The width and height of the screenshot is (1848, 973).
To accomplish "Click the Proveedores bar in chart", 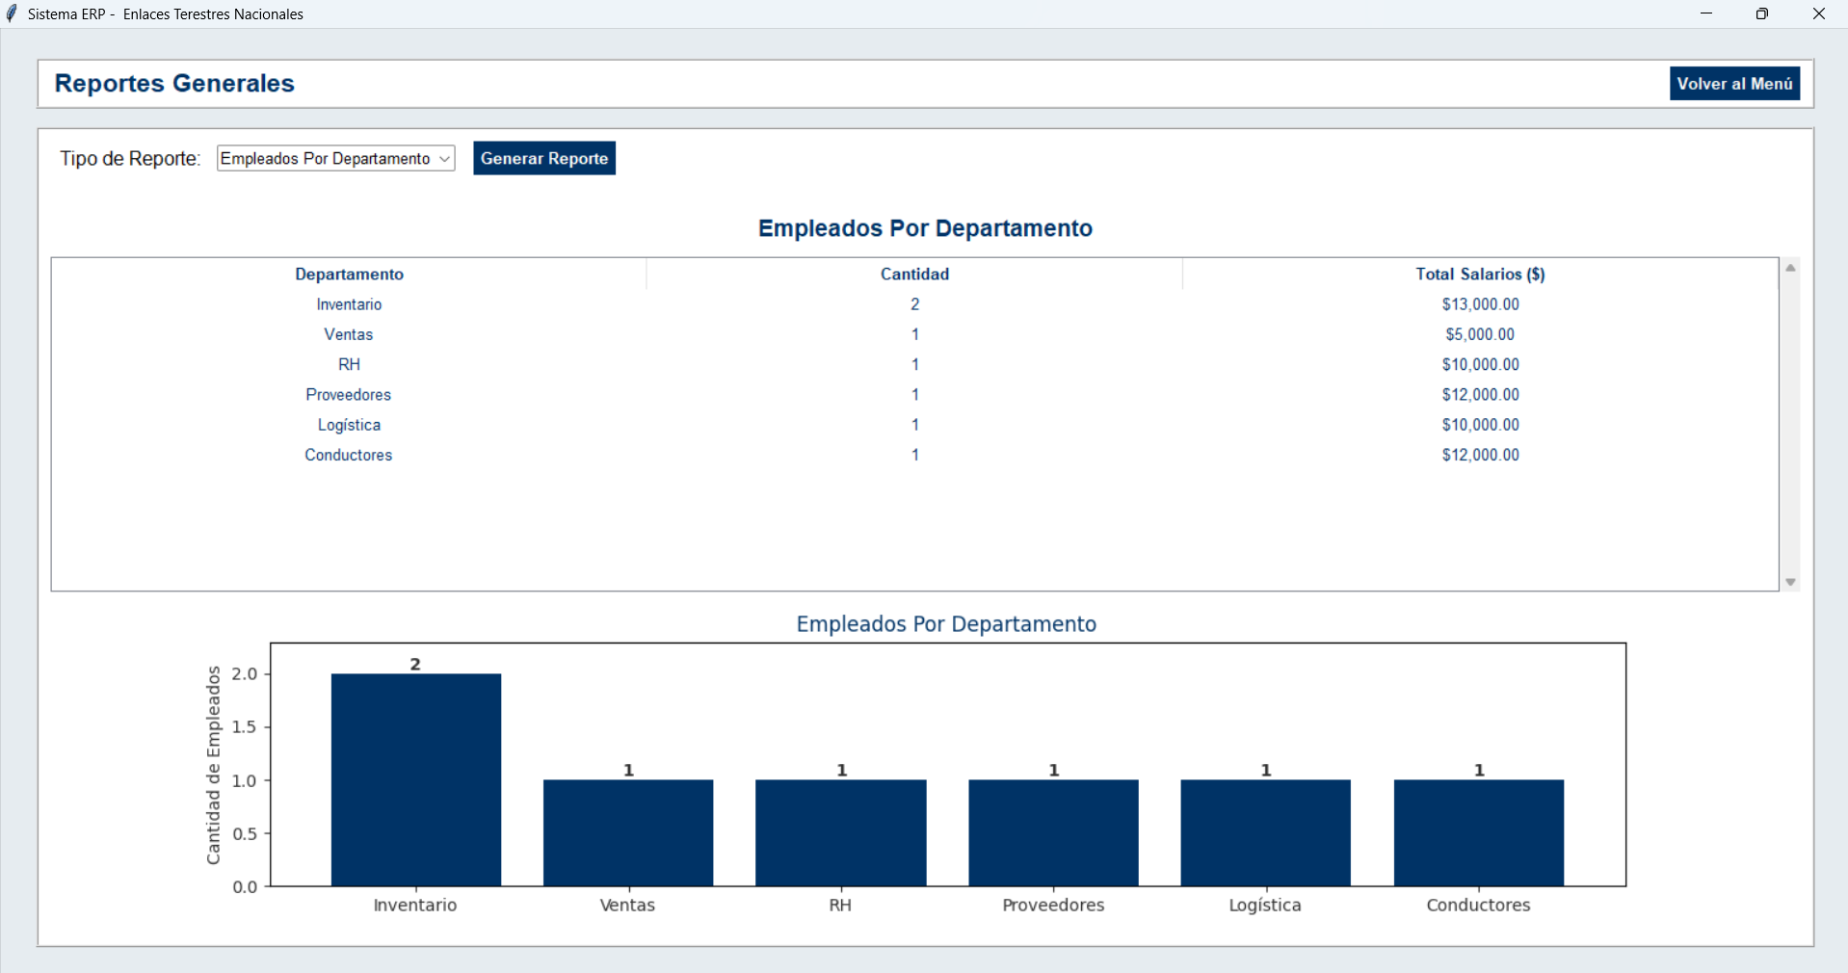I will pos(1053,832).
